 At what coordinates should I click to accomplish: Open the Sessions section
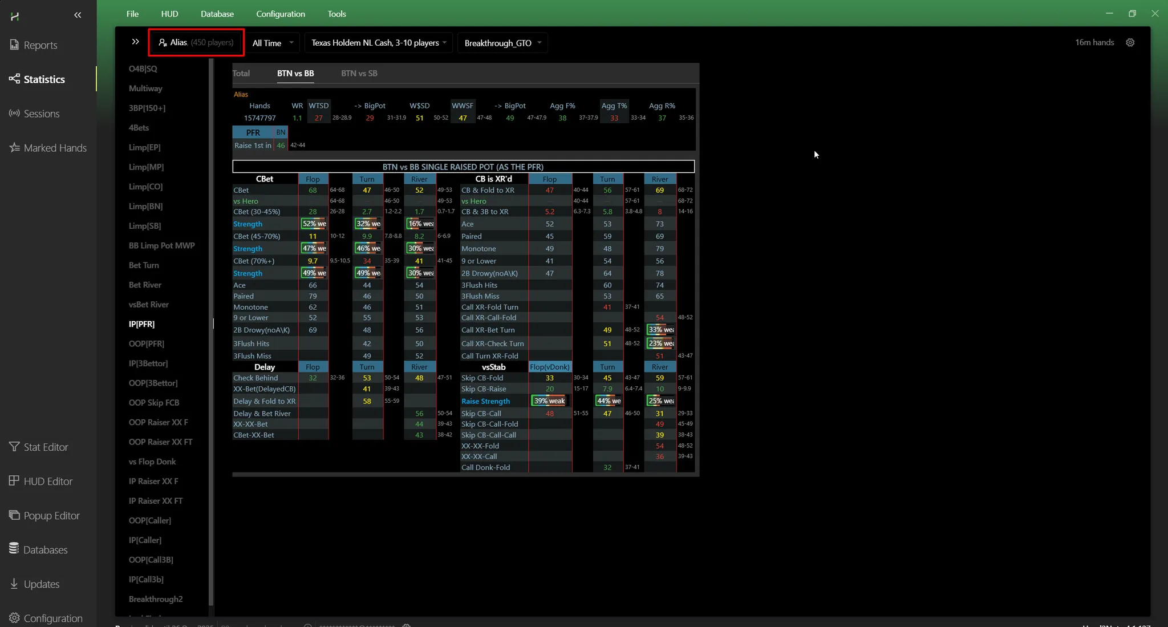tap(41, 114)
